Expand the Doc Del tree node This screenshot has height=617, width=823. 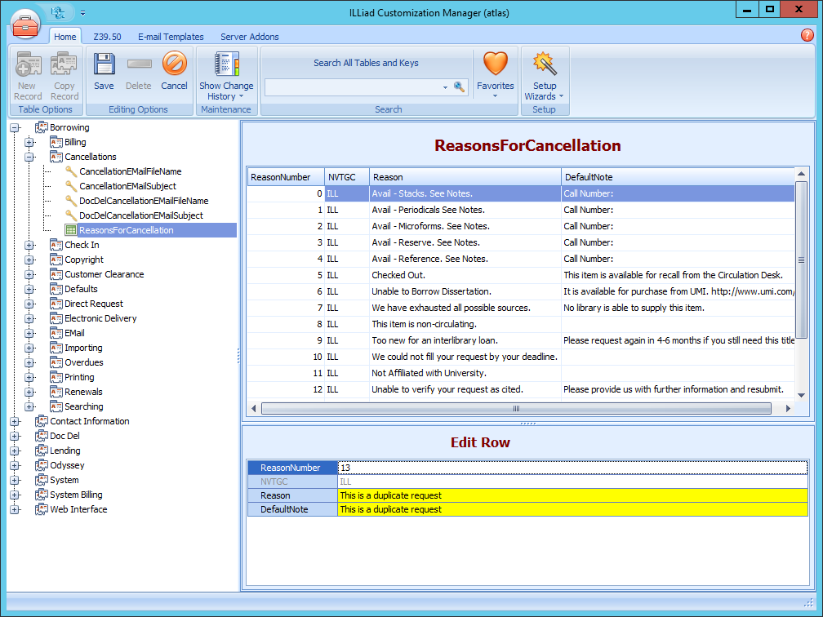[16, 436]
